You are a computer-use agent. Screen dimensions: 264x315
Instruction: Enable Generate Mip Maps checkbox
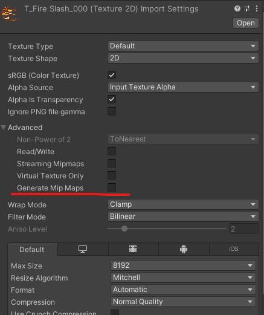pos(112,187)
